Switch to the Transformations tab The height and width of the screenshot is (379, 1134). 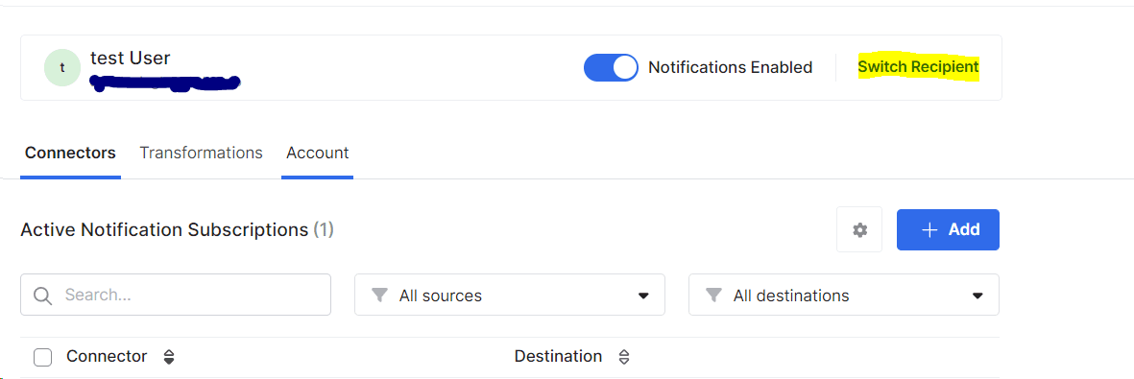pyautogui.click(x=201, y=154)
